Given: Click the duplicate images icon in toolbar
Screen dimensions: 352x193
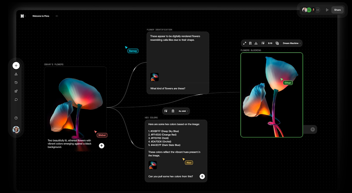Looking at the screenshot, I should tap(277, 43).
